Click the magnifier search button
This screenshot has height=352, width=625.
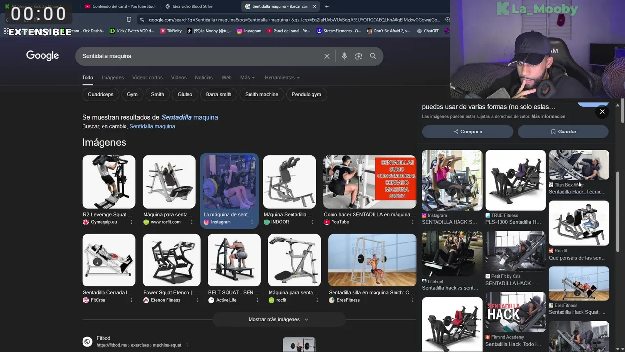click(x=373, y=56)
